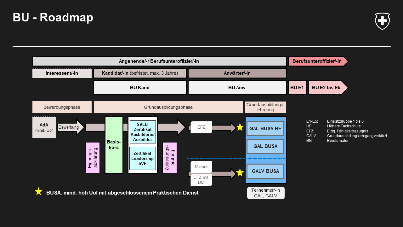The image size is (403, 227).
Task: Select the green Basiskurs box
Action: point(114,145)
